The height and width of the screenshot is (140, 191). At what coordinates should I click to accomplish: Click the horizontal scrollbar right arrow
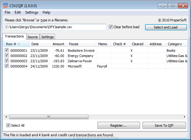(185, 117)
